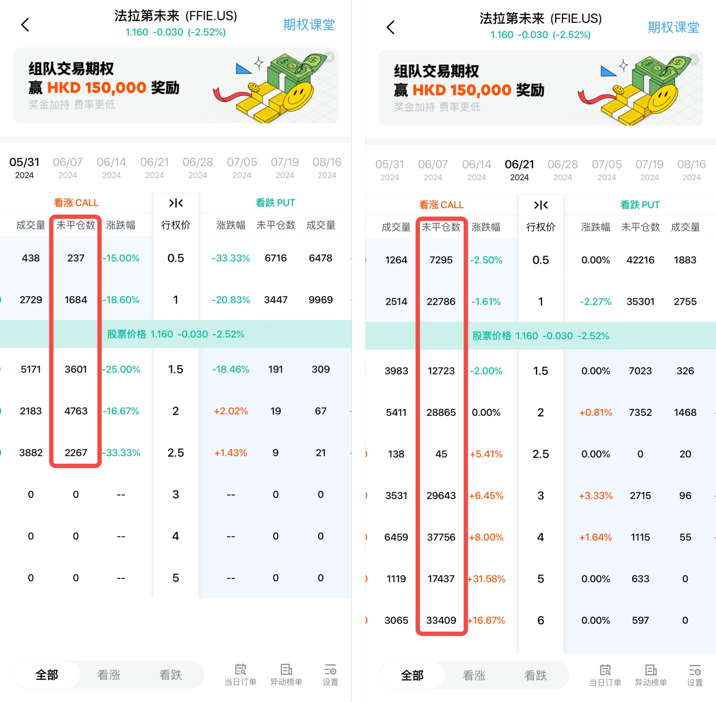
Task: Click the call open interest value 33409
Action: (x=441, y=621)
